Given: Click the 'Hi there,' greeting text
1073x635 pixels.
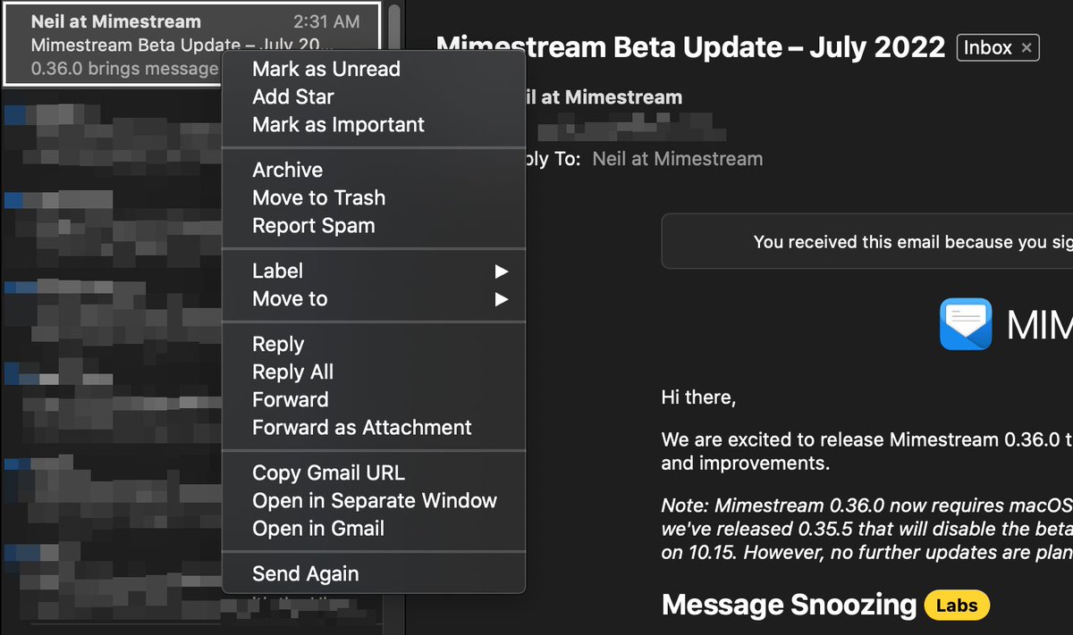Looking at the screenshot, I should 698,398.
